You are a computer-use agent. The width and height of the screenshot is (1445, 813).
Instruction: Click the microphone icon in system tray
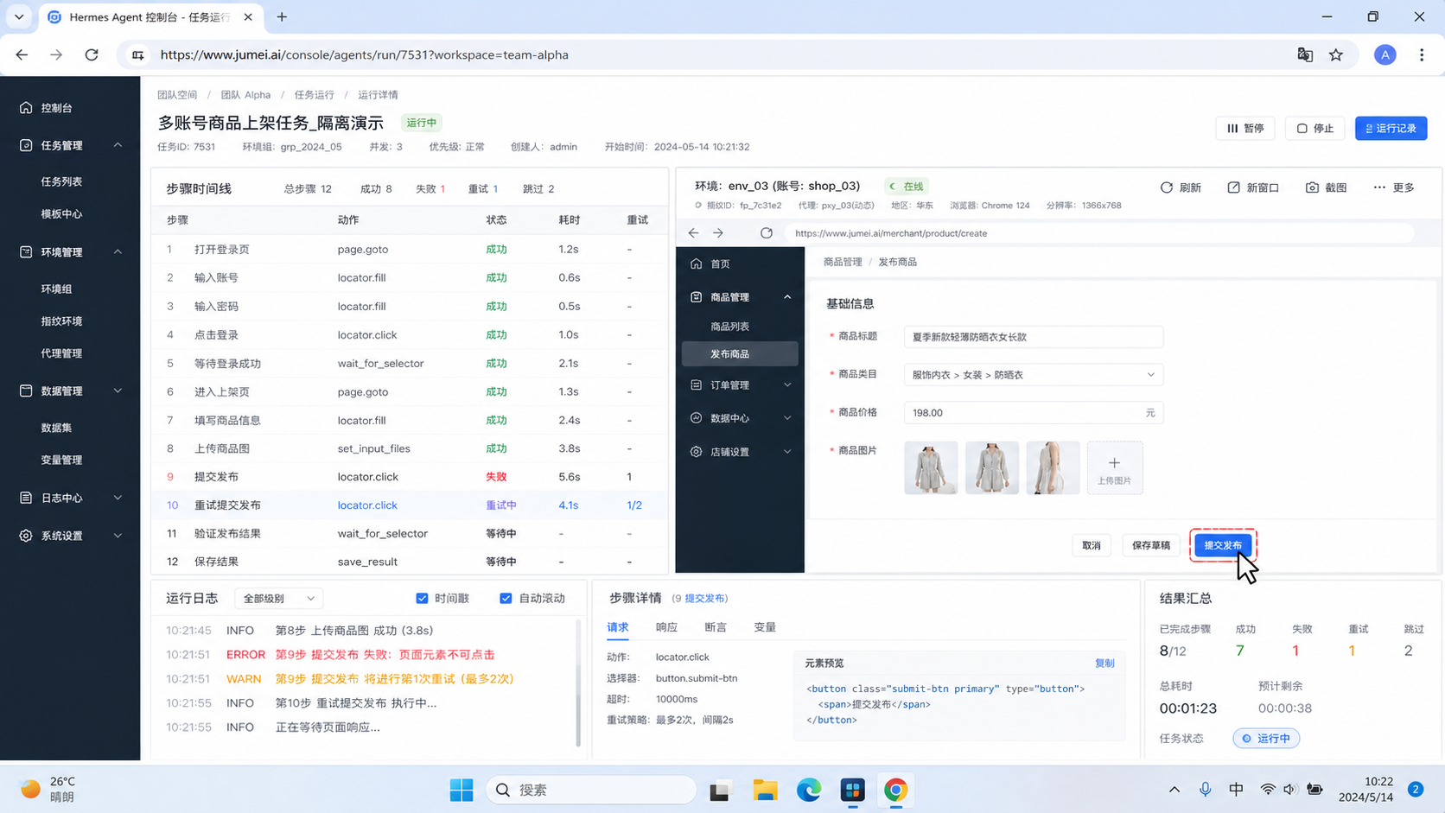pyautogui.click(x=1205, y=789)
